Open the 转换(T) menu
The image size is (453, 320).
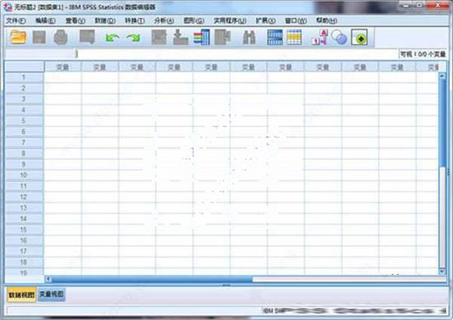click(134, 21)
